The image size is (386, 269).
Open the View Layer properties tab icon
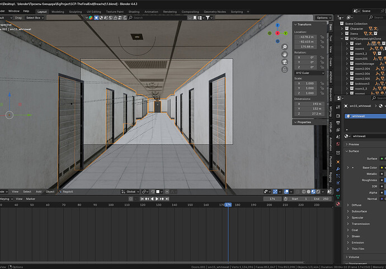coord(338,130)
